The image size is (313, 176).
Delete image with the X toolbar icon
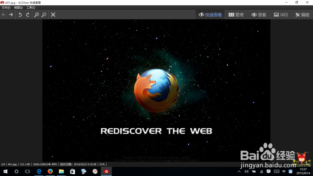pyautogui.click(x=53, y=15)
